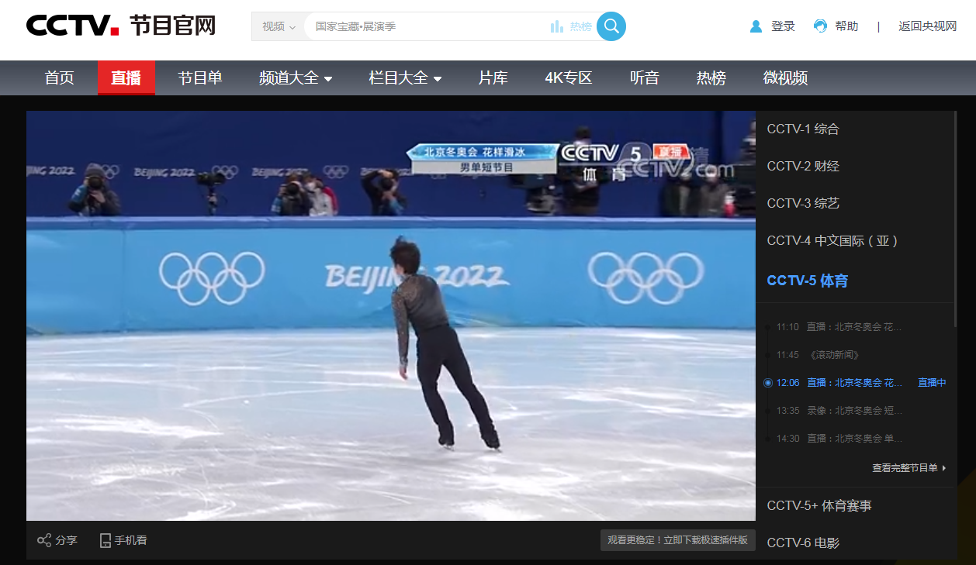Click the CCTV 节目官网 logo
The height and width of the screenshot is (565, 976).
(121, 25)
